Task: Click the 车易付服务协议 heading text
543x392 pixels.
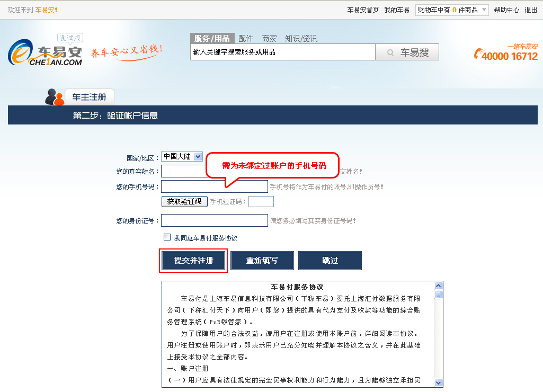Action: pos(297,287)
